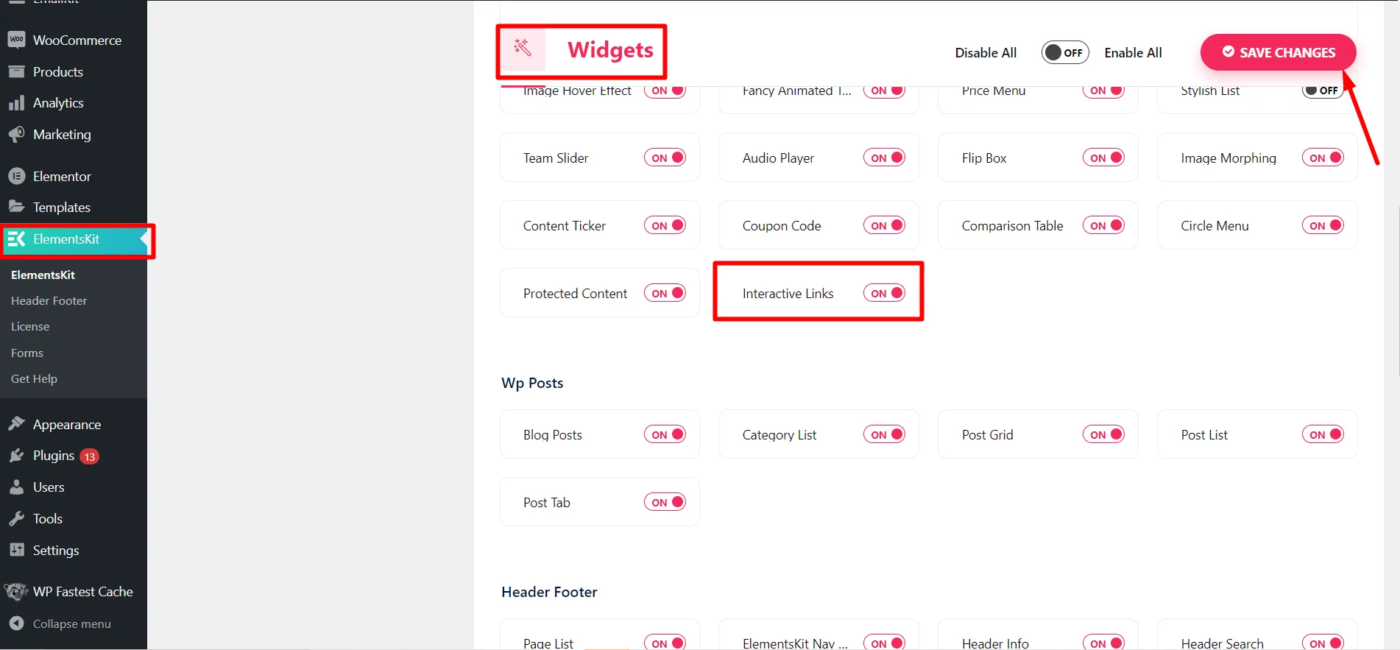Click the Save Changes button
The width and height of the screenshot is (1400, 650).
(x=1278, y=52)
